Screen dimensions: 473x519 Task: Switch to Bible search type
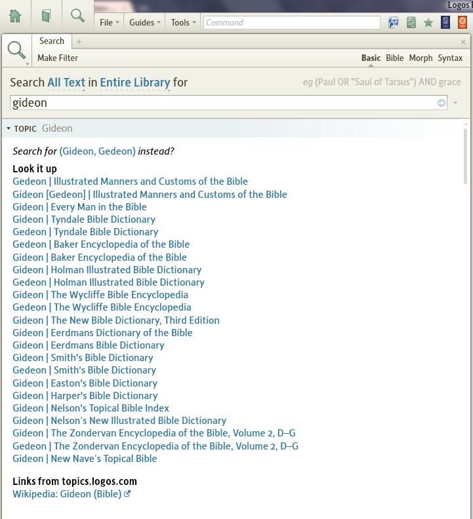tap(394, 58)
